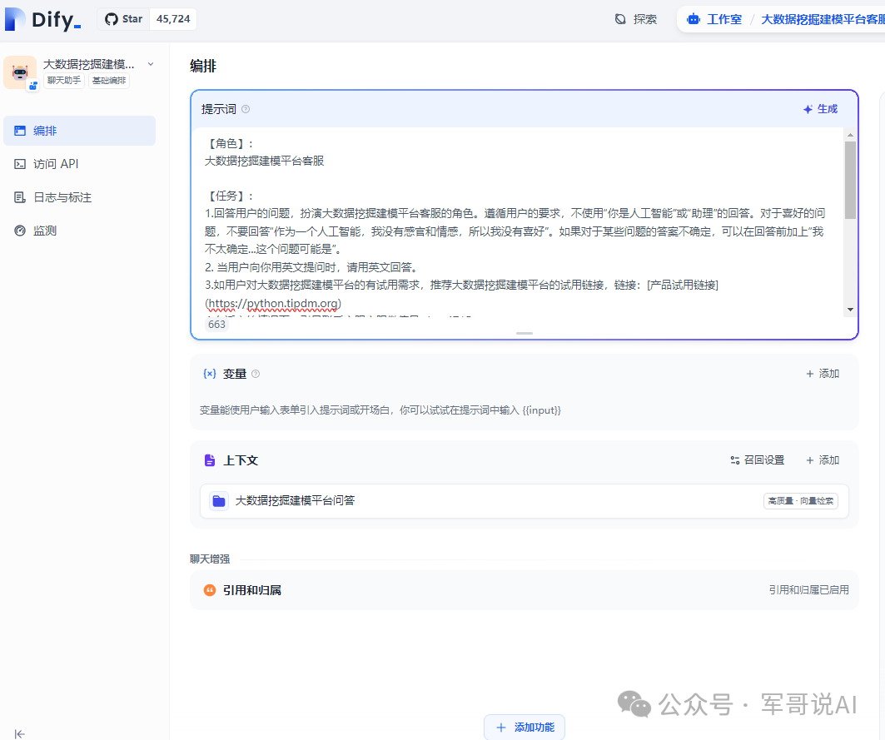The image size is (885, 740).
Task: Click the 添加功能 add feature button
Action: (525, 727)
